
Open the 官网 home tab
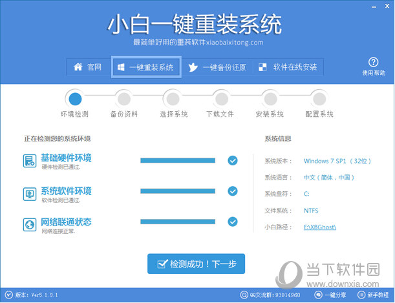(89, 67)
